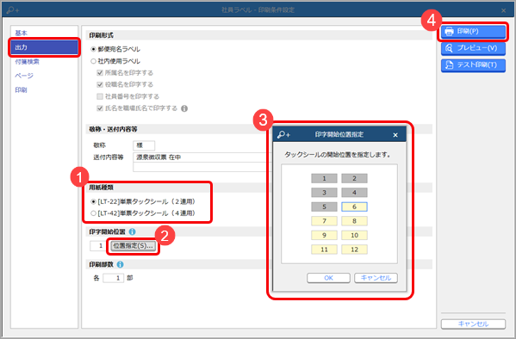Click the 印刷(P) button
516x339 pixels.
473,32
